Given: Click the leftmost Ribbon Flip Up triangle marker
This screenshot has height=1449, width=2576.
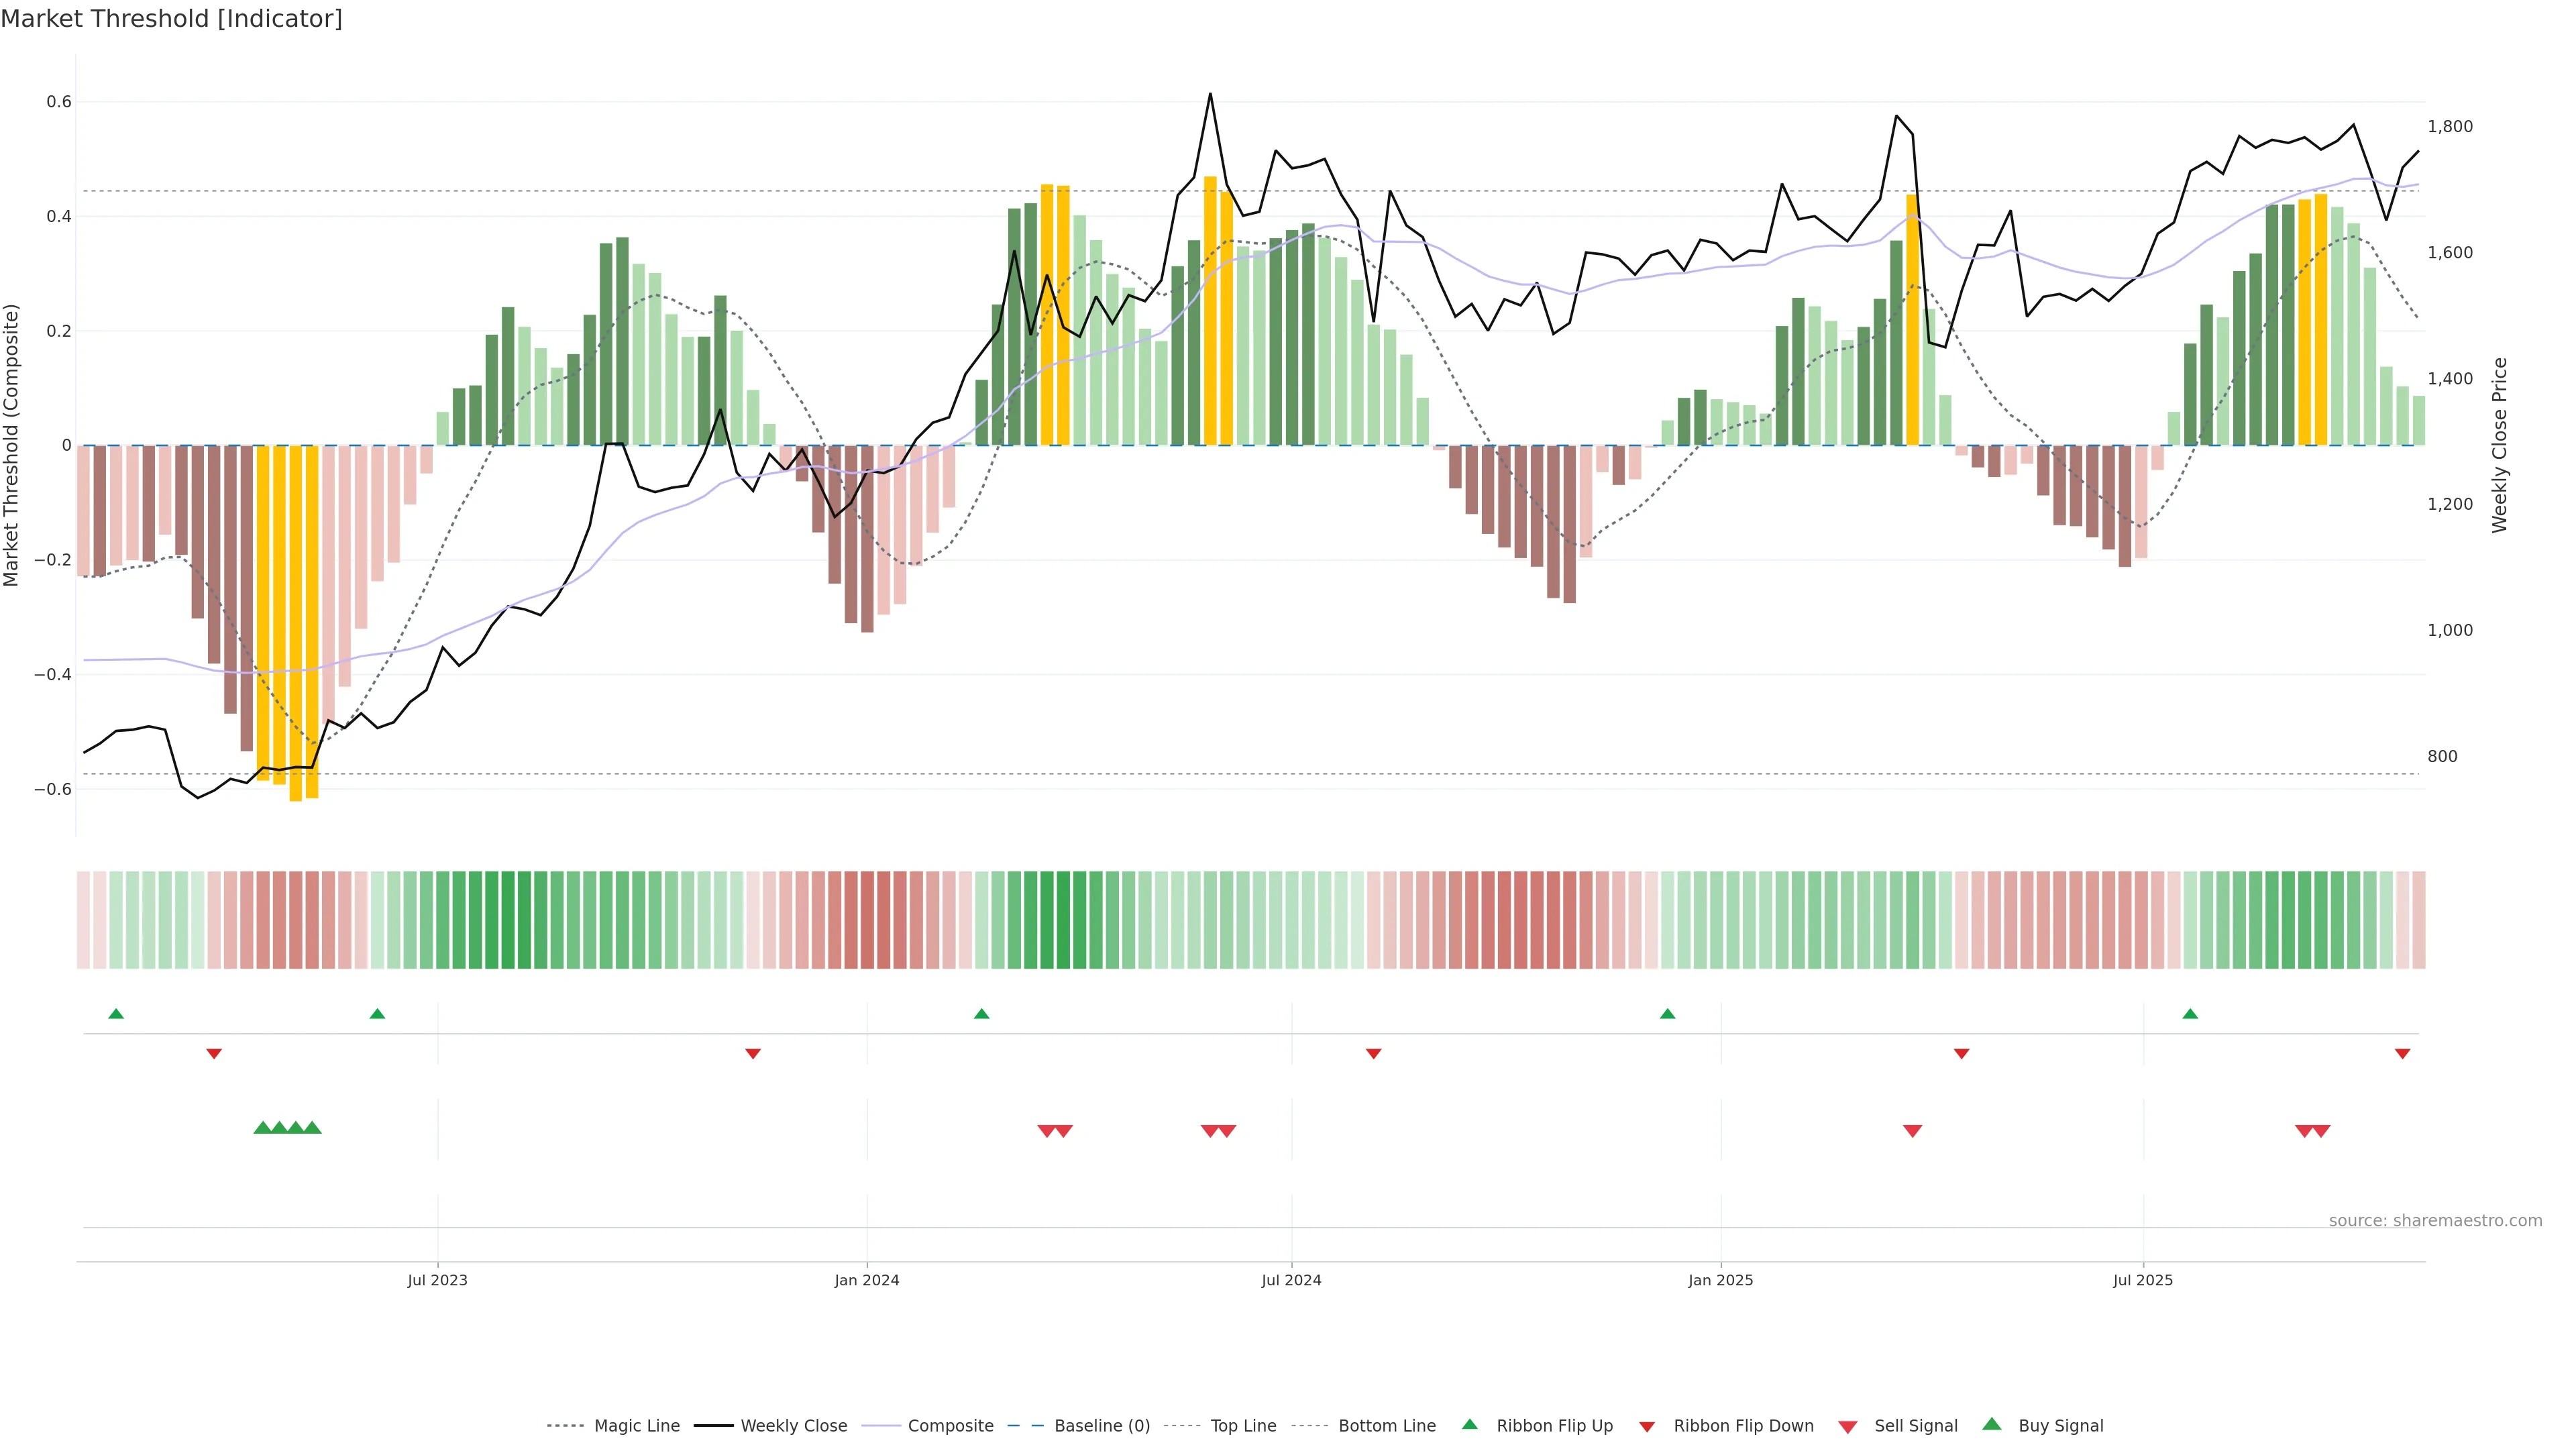Looking at the screenshot, I should click(116, 1014).
